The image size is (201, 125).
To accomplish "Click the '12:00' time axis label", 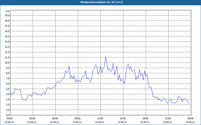I will 100,118.
